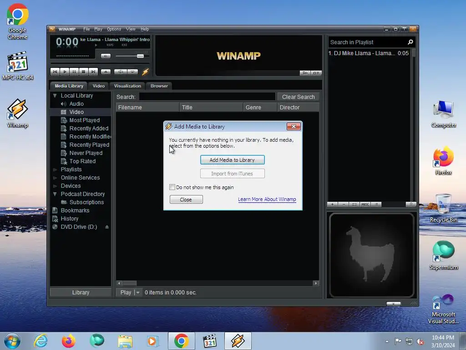Open Internet Explorer from the taskbar

[41, 341]
